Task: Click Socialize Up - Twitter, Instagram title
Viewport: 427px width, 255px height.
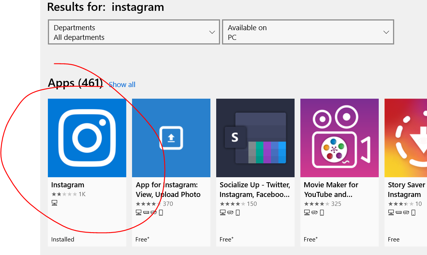Action: 255,190
